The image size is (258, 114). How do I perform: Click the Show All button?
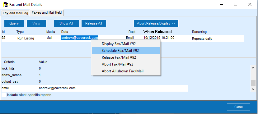(x=66, y=23)
